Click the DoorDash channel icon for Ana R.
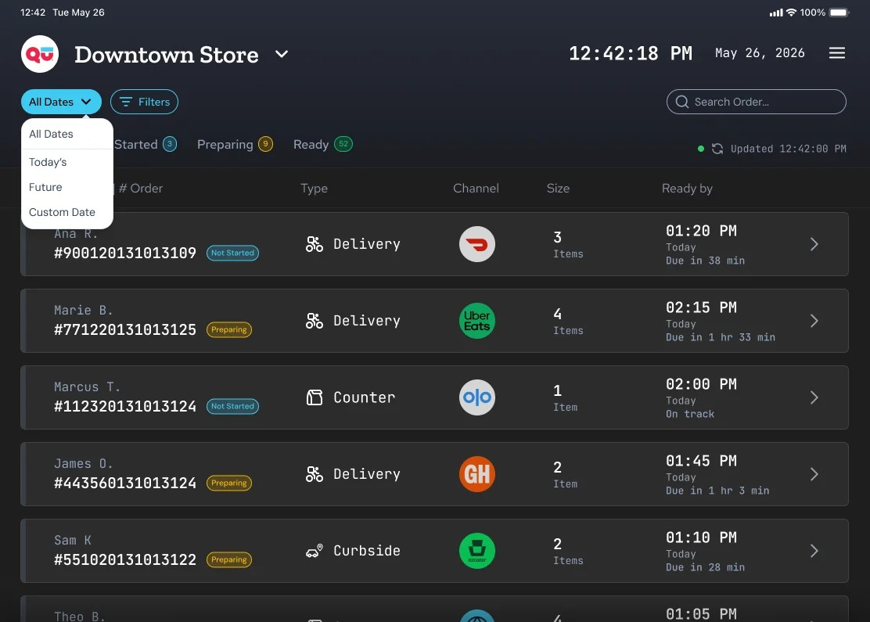 point(476,244)
